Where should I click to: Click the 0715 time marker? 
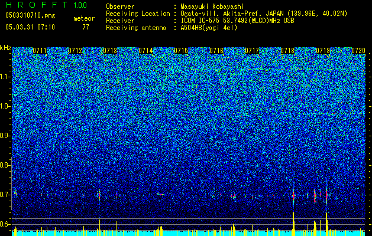(x=181, y=51)
